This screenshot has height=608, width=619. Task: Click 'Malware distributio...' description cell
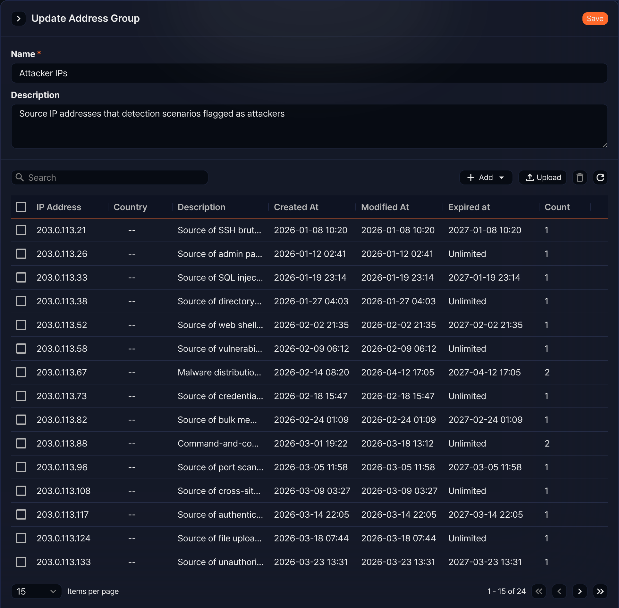(219, 372)
